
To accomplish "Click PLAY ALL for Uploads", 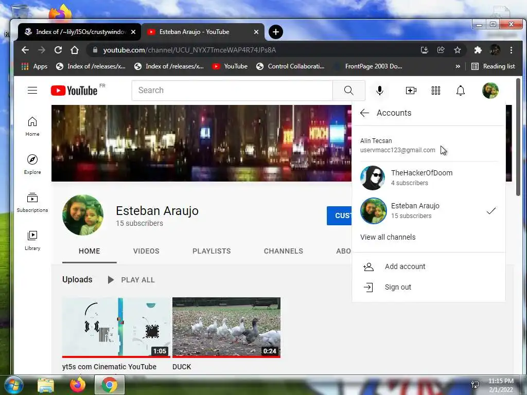I will 131,280.
